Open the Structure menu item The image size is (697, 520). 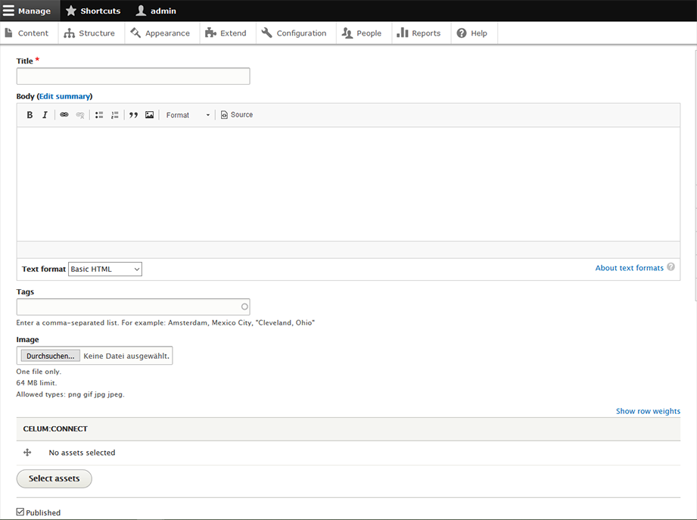(x=90, y=33)
